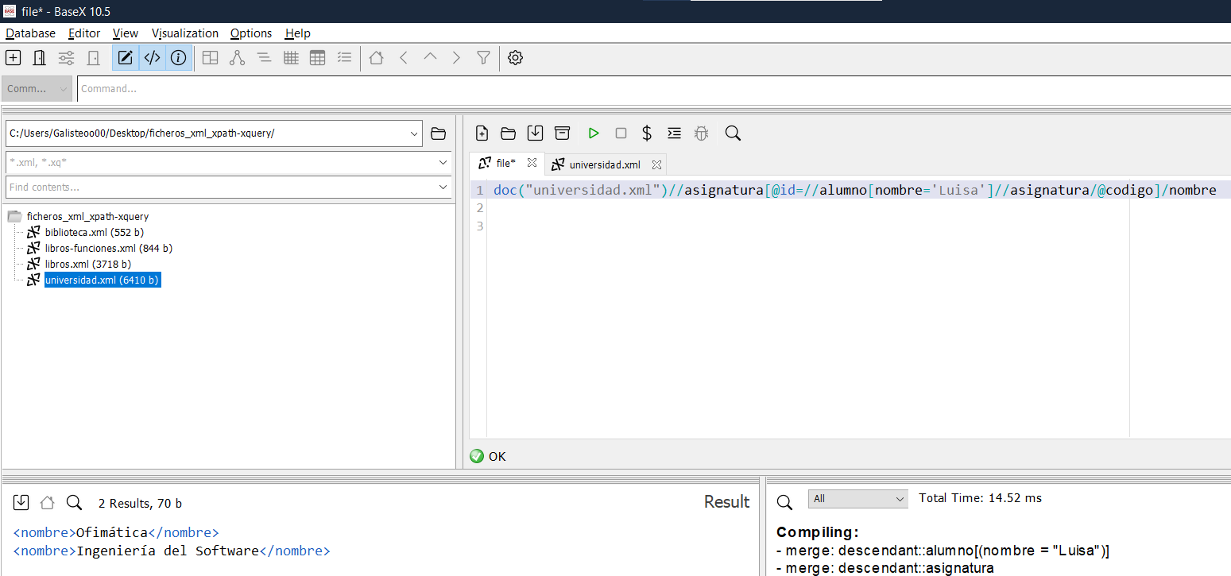Screen dimensions: 1231x576
Task: Open the directory path dropdown
Action: [414, 133]
